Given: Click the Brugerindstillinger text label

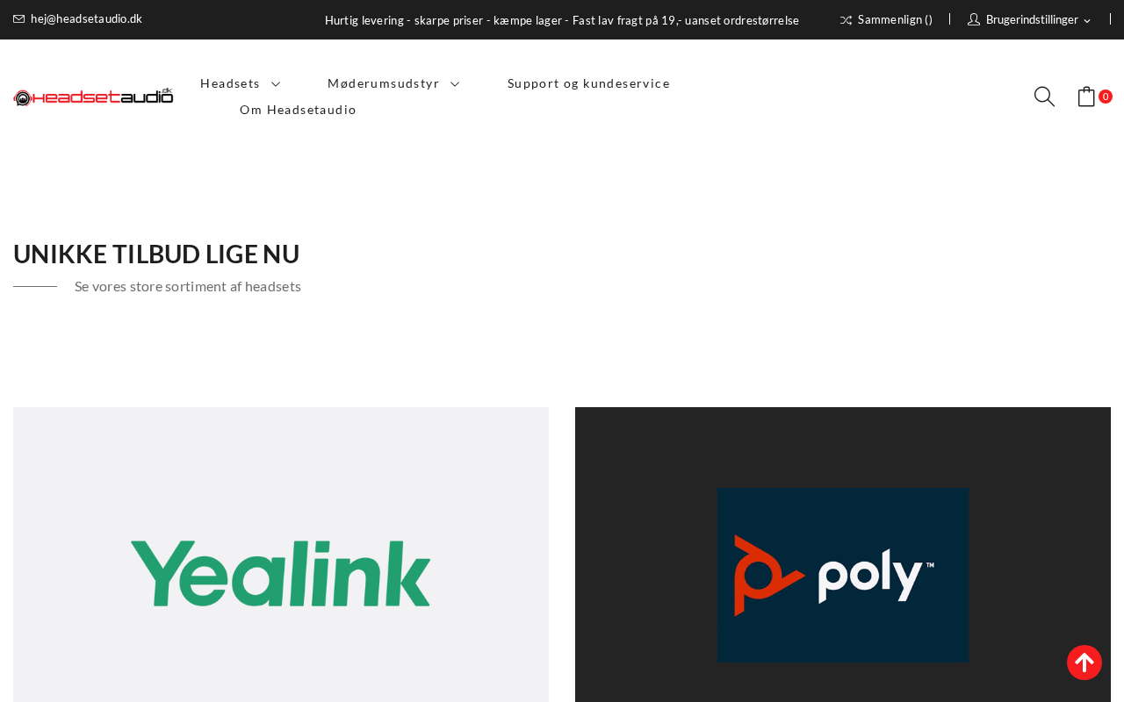Looking at the screenshot, I should coord(1032,19).
